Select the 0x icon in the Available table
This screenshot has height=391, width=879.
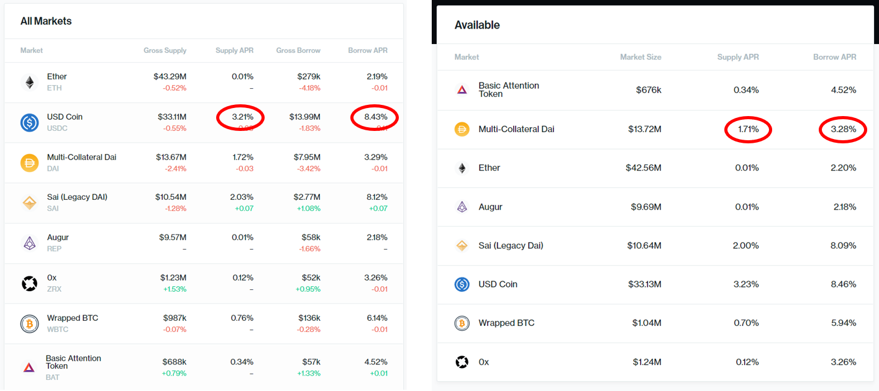click(x=462, y=362)
